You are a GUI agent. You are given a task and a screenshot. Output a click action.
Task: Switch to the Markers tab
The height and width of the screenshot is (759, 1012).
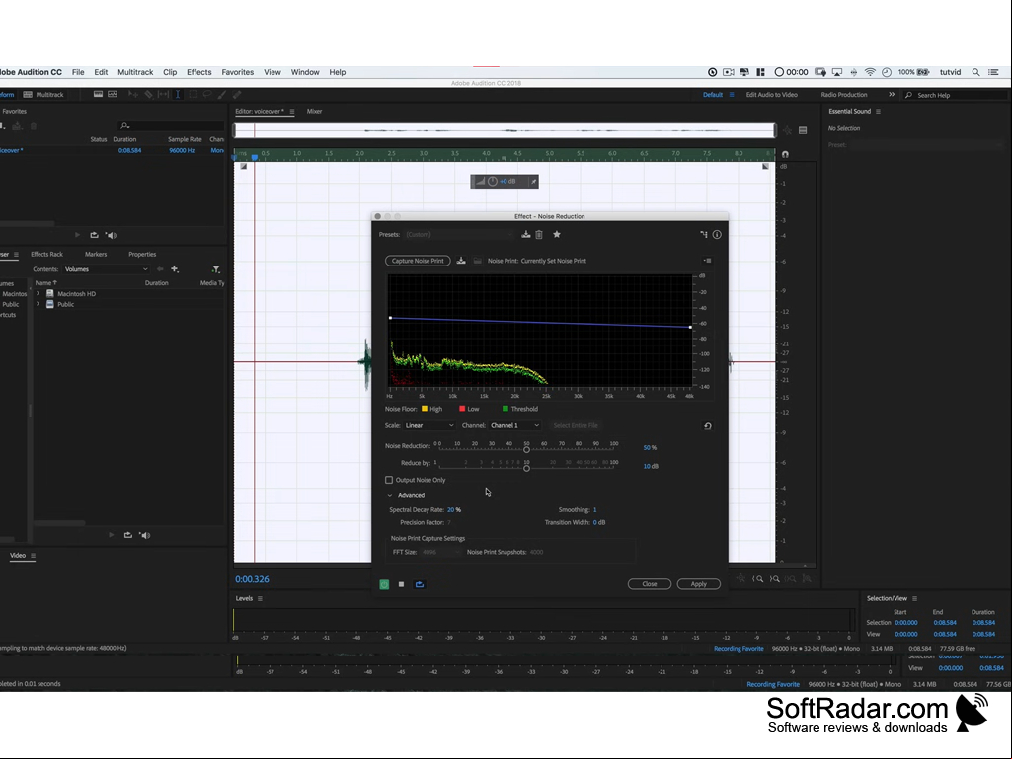[x=96, y=255]
